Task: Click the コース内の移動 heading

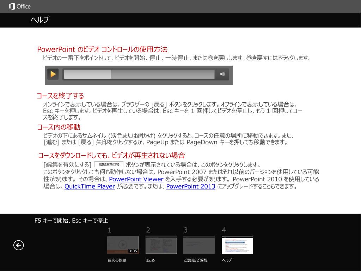Action: [59, 127]
